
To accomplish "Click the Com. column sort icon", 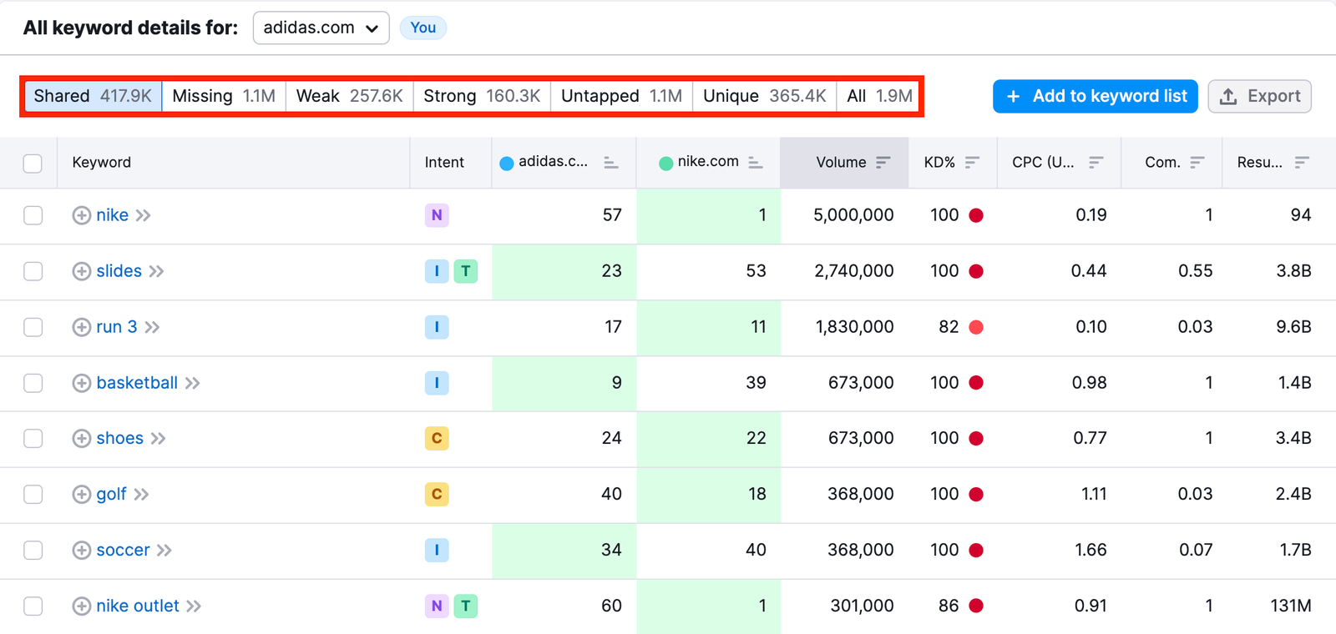I will pos(1197,163).
